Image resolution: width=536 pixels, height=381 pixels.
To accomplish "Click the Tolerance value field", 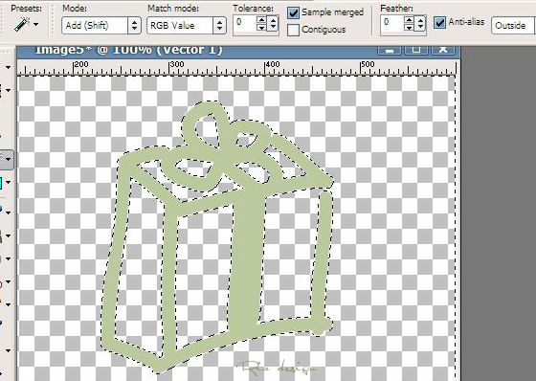I will [x=244, y=23].
